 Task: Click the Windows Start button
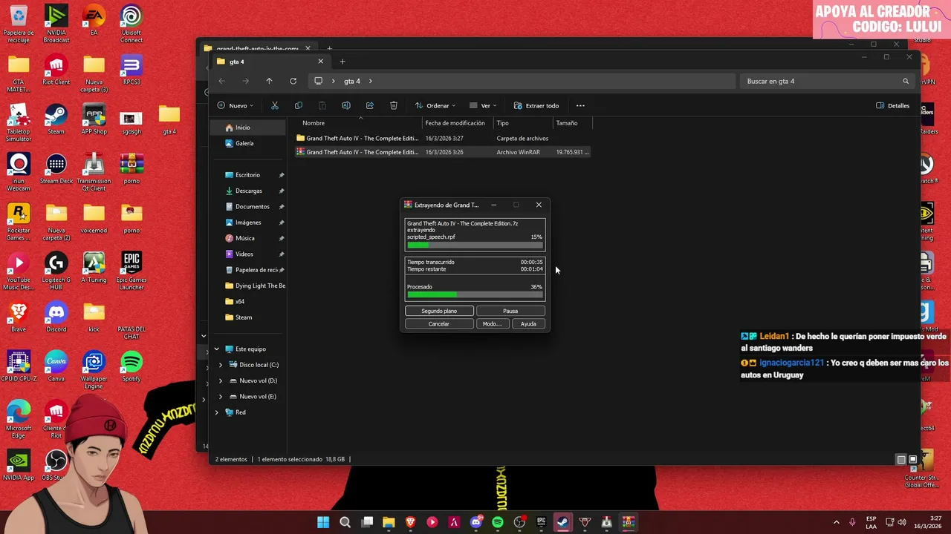(x=323, y=522)
